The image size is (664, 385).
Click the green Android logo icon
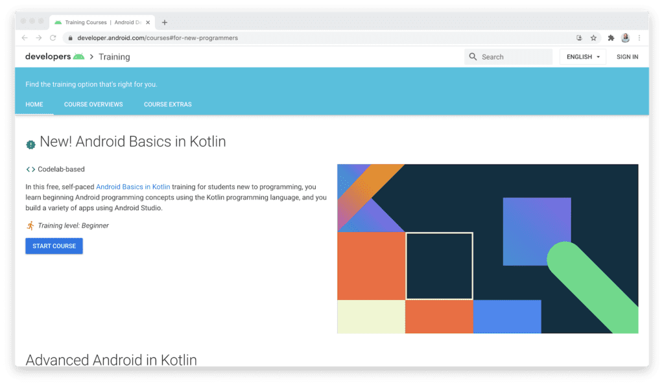coord(78,56)
